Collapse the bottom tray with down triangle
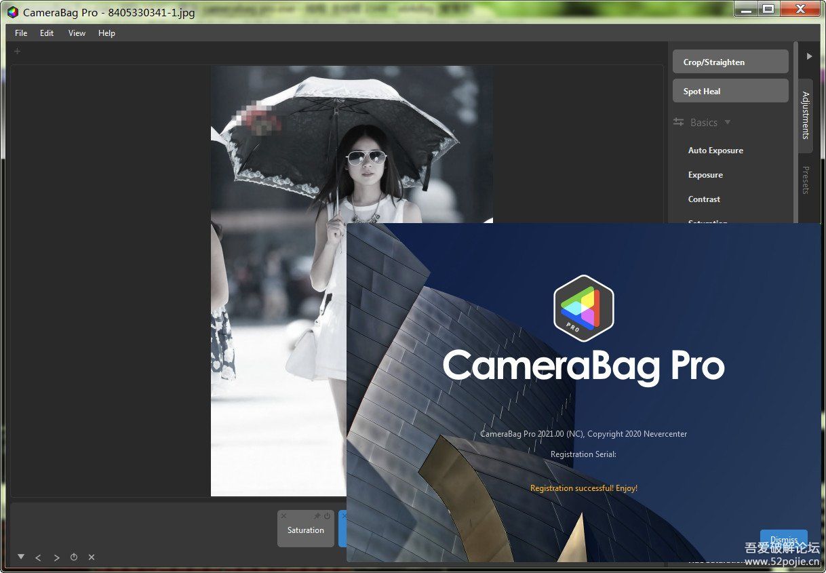This screenshot has height=573, width=826. [x=21, y=557]
